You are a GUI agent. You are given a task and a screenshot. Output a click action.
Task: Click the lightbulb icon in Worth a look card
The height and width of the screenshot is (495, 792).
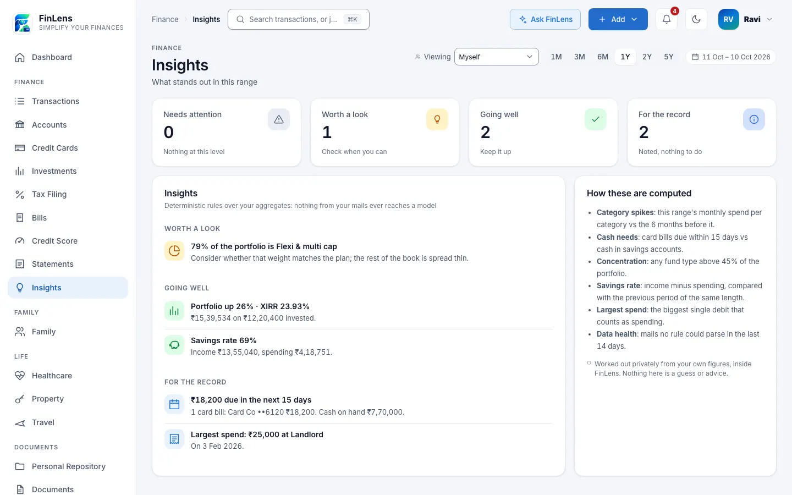click(x=437, y=119)
